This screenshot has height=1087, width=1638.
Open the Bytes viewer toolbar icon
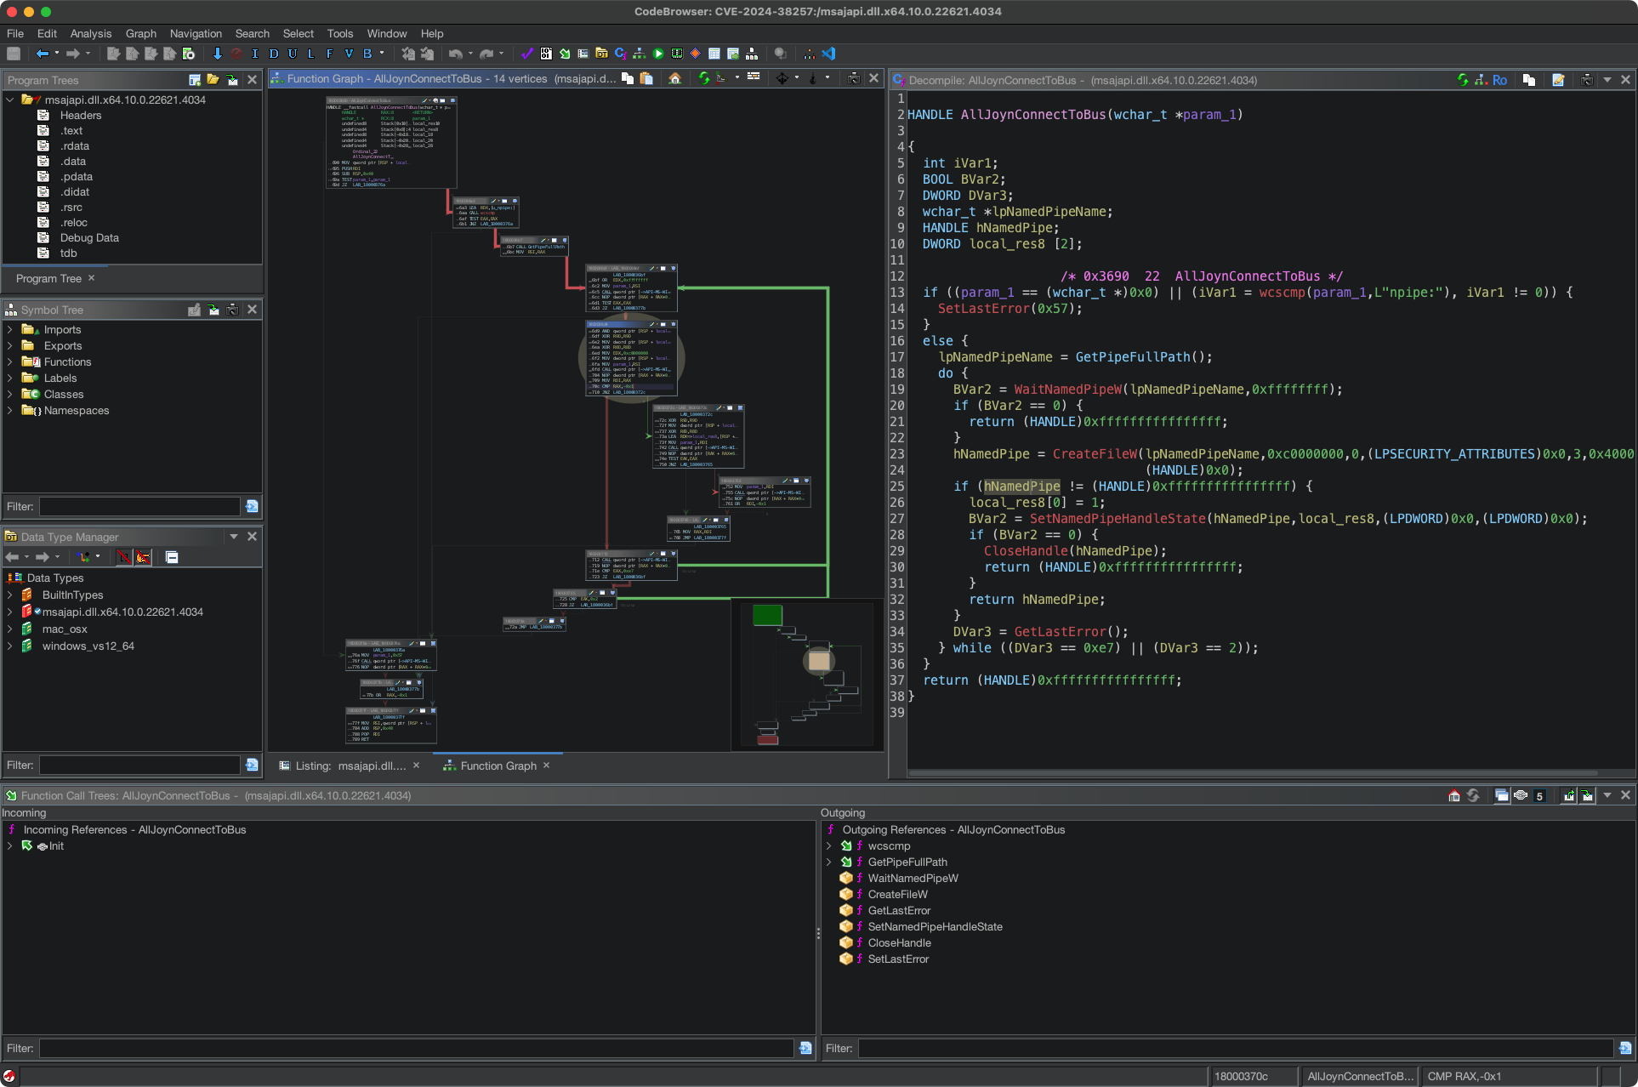click(x=546, y=54)
